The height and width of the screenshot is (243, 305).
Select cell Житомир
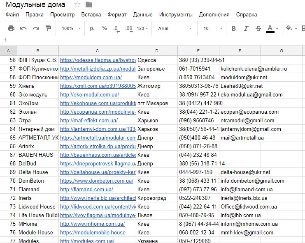[x=157, y=86]
